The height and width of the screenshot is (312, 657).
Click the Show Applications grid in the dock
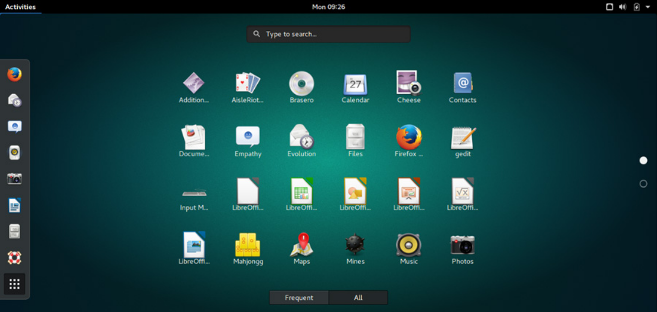[14, 284]
